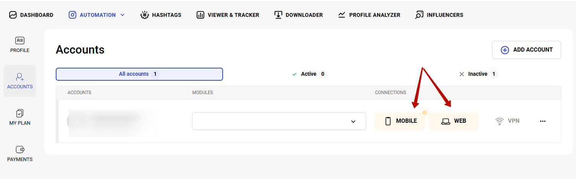Switch to the All accounts tab
Screen dimensions: 576x179
coord(139,74)
